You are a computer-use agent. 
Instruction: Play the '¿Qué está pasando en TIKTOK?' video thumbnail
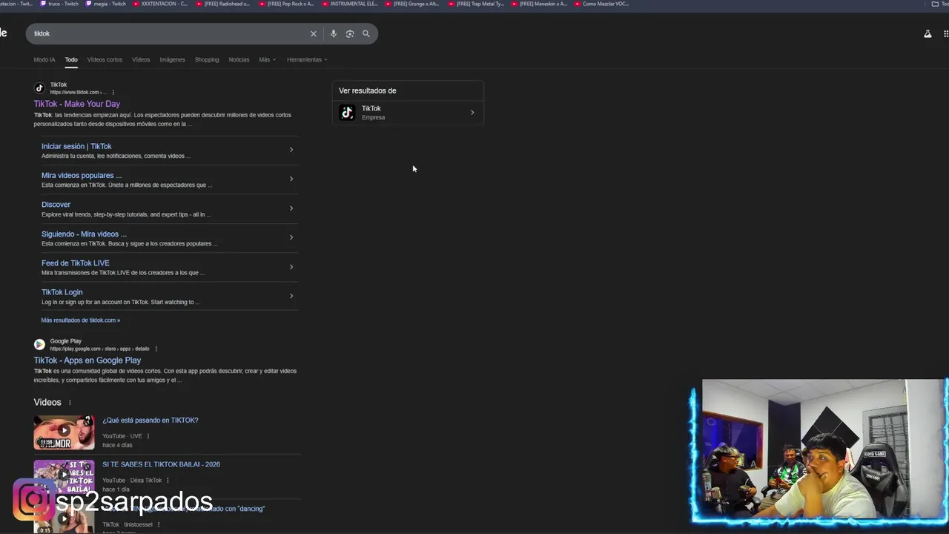pos(64,432)
